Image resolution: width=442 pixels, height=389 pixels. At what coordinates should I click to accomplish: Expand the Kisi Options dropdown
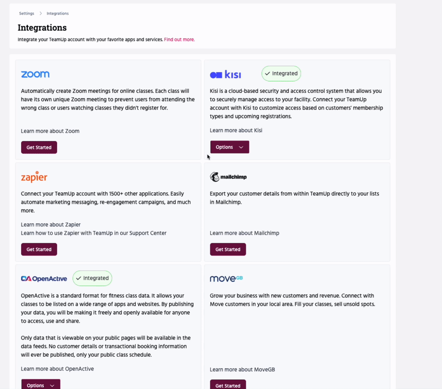pyautogui.click(x=229, y=147)
